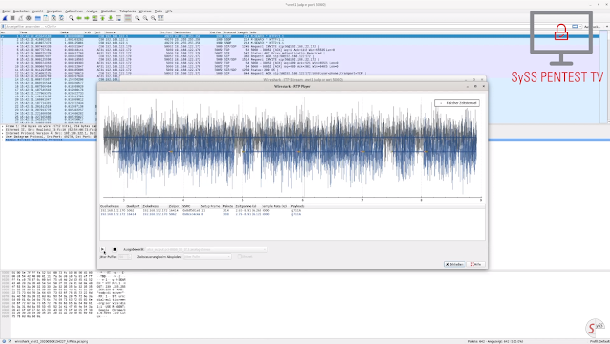Stop RTP playback in RTP Player
Viewport: 610px width, 344px height.
115,249
